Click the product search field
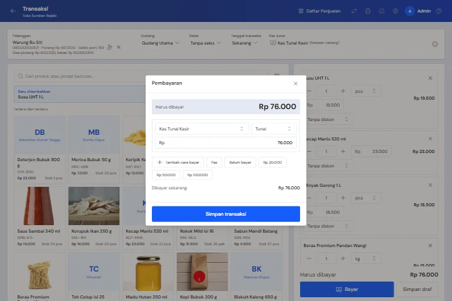Viewport: 452px width, 301px height. [141, 76]
